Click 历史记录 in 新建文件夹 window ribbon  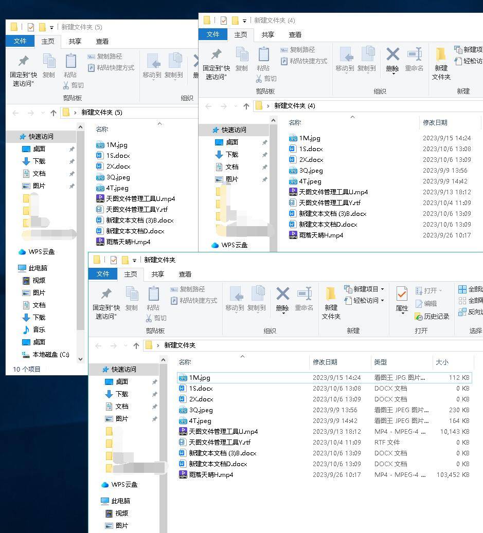coord(432,317)
